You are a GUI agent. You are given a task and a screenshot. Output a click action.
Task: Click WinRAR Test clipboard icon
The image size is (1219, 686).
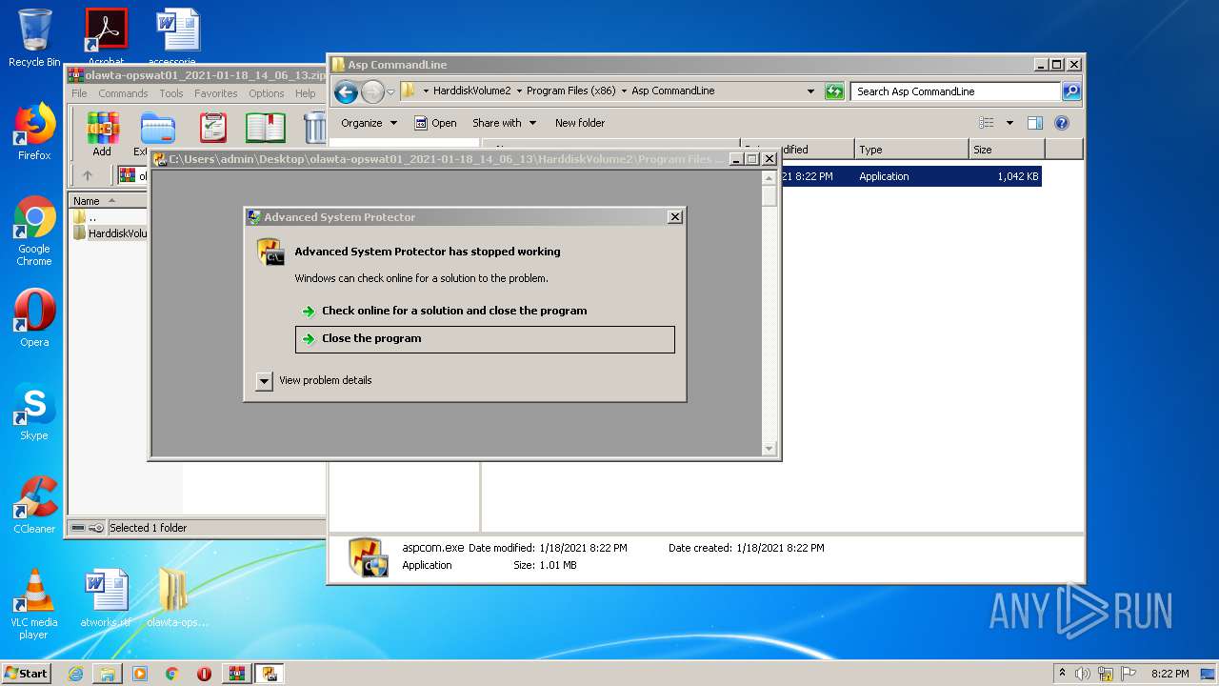(213, 128)
